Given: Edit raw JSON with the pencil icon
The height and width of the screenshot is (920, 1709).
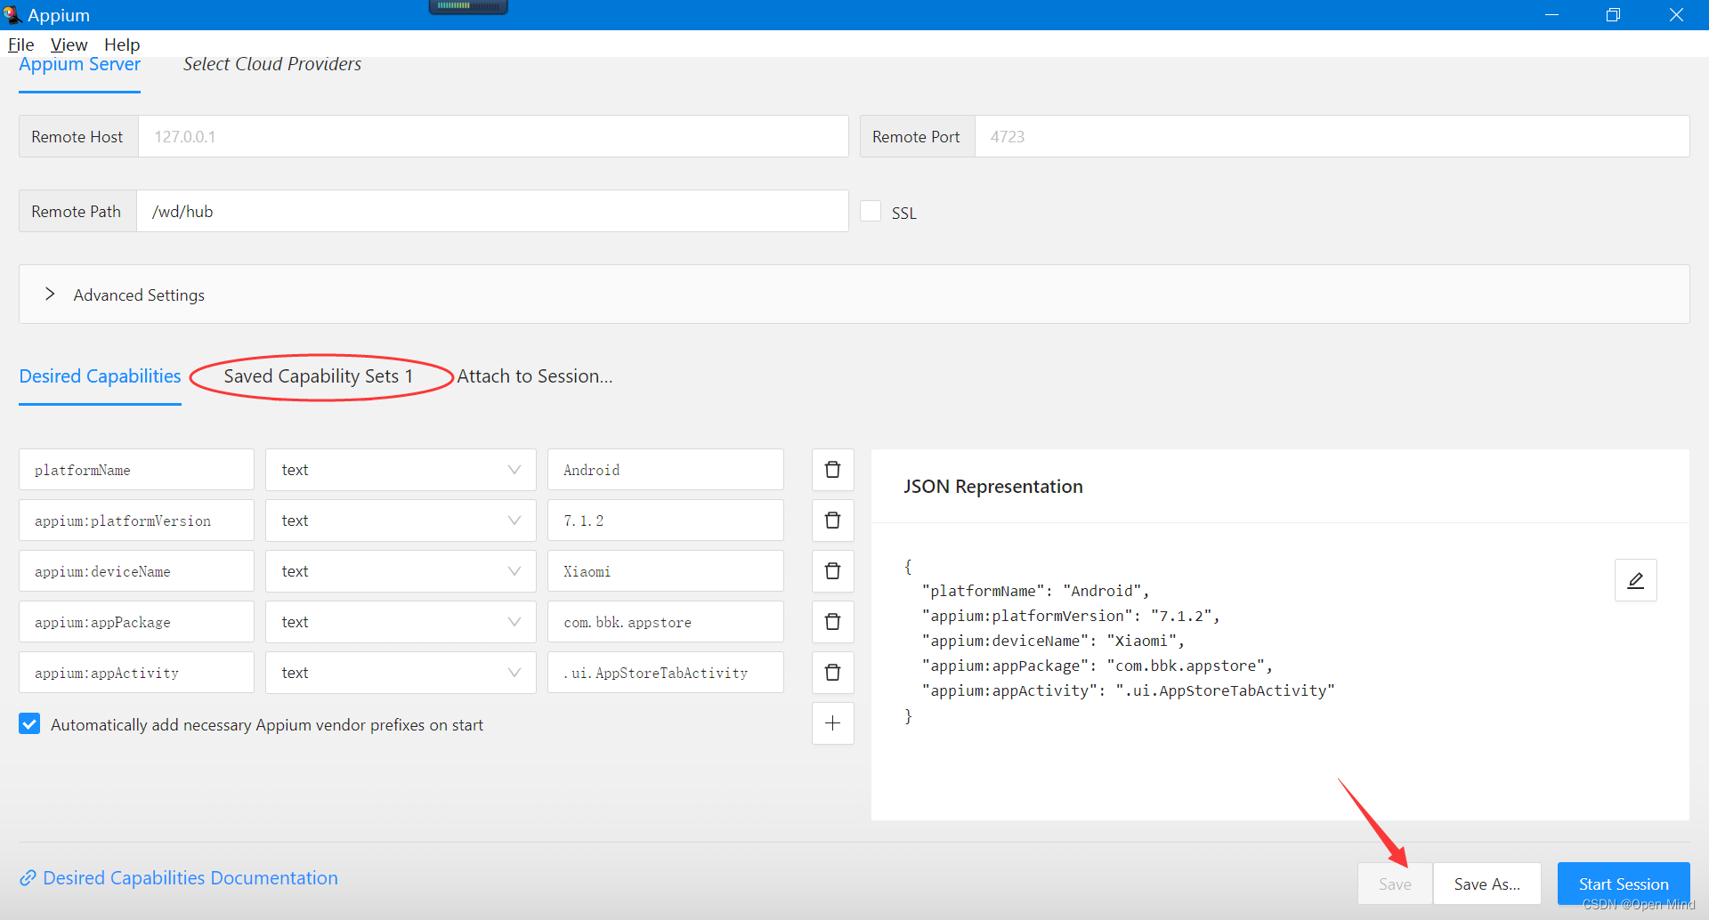Looking at the screenshot, I should tap(1635, 580).
